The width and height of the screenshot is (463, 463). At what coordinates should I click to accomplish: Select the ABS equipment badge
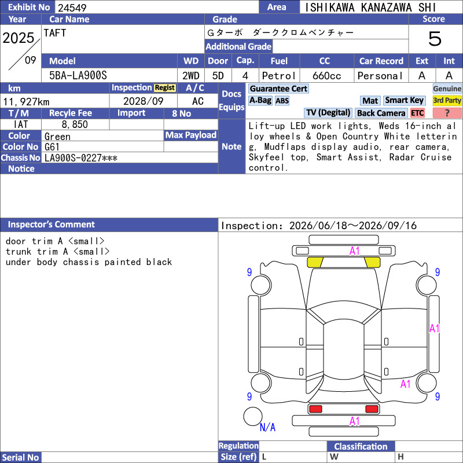click(x=282, y=101)
